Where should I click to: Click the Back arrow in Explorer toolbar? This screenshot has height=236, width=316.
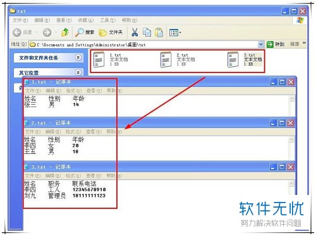click(17, 32)
